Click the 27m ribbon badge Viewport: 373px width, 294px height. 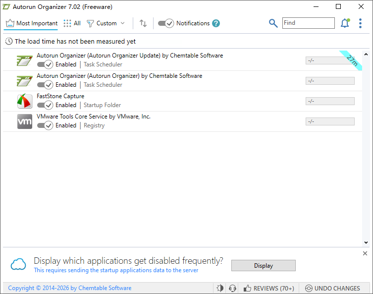351,60
